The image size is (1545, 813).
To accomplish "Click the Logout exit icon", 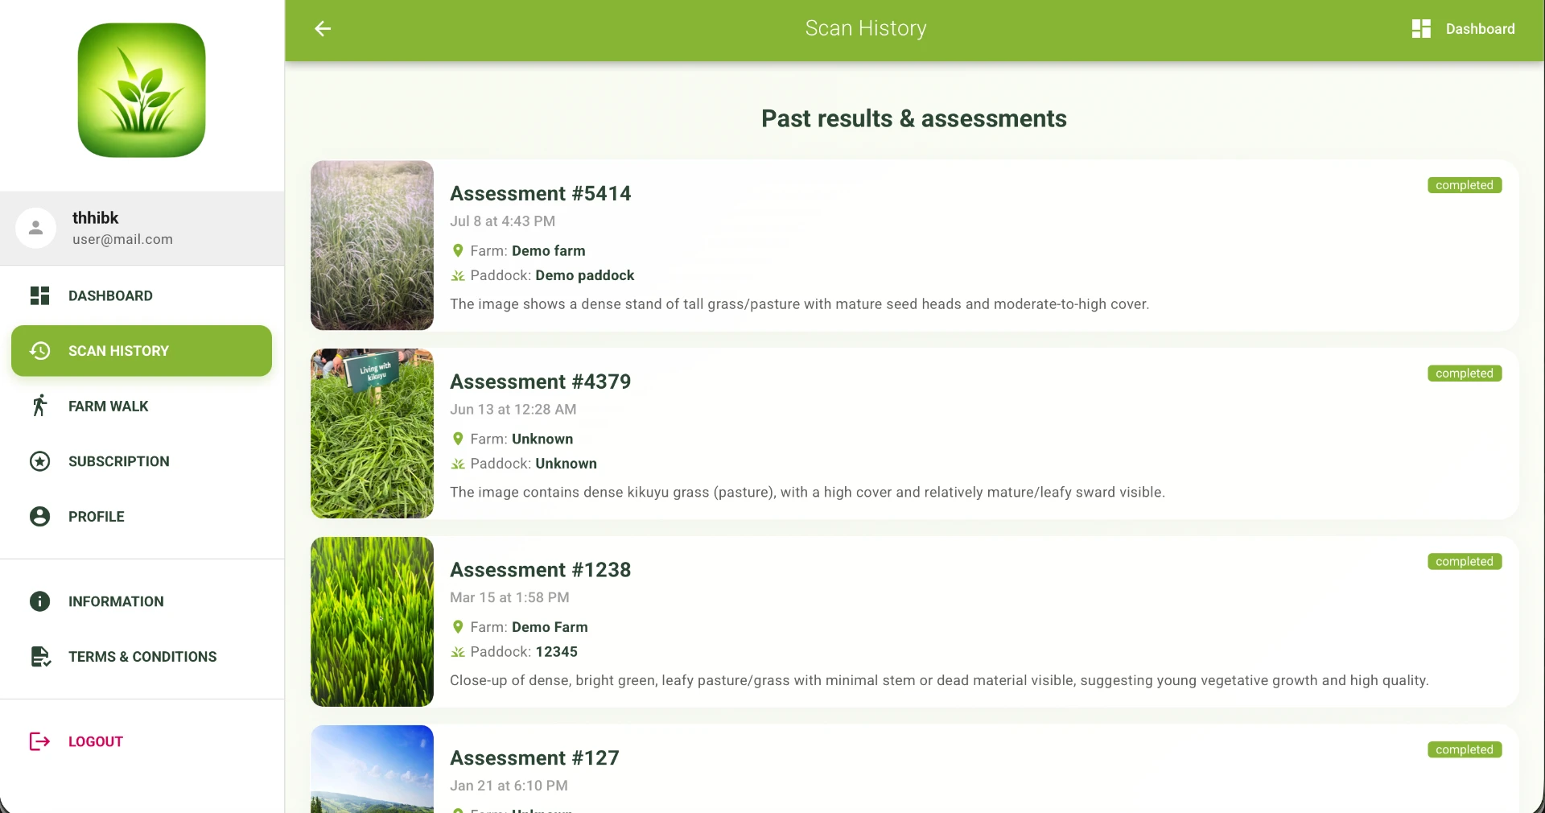I will tap(39, 741).
